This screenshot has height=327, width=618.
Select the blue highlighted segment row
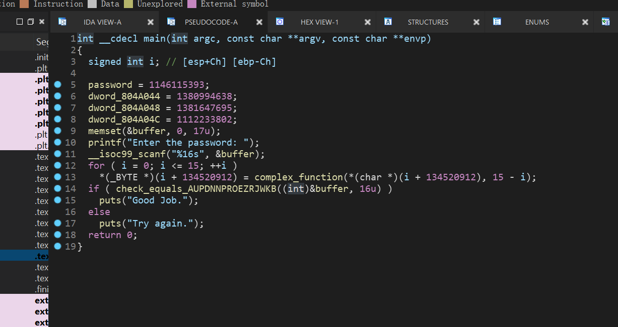(x=24, y=256)
